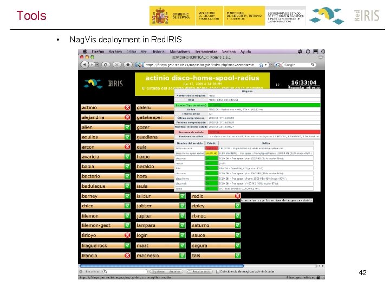Click the green OK icon next to jabber
Screen dimensions: 390x293
tap(183, 206)
